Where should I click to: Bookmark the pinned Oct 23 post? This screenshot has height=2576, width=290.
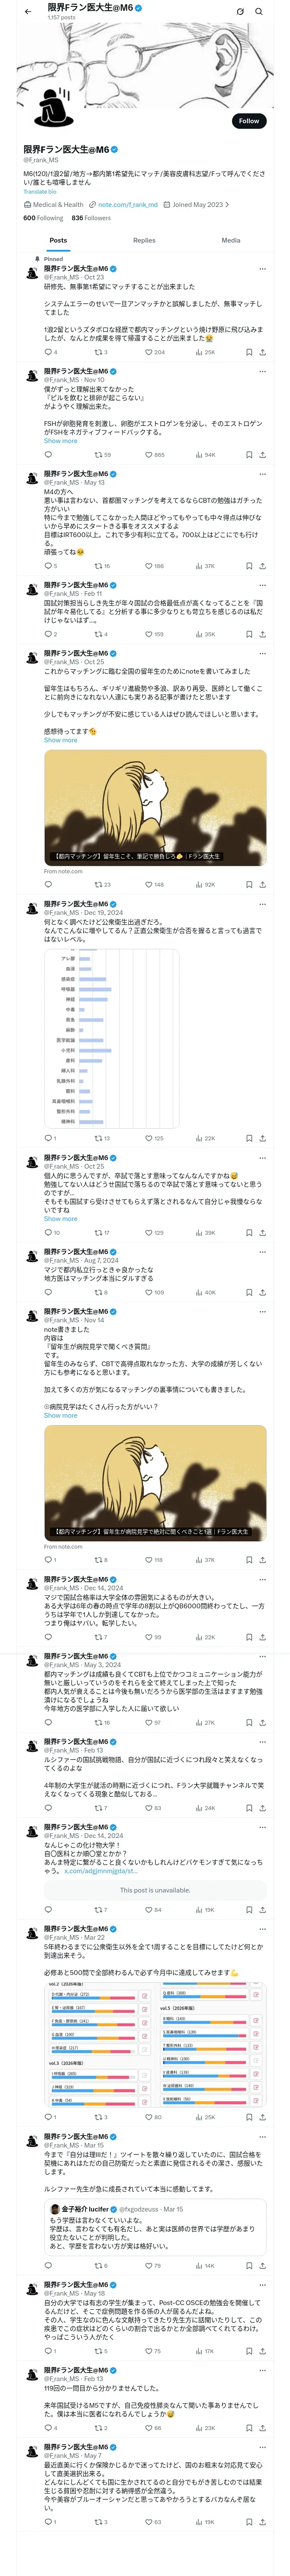(249, 352)
